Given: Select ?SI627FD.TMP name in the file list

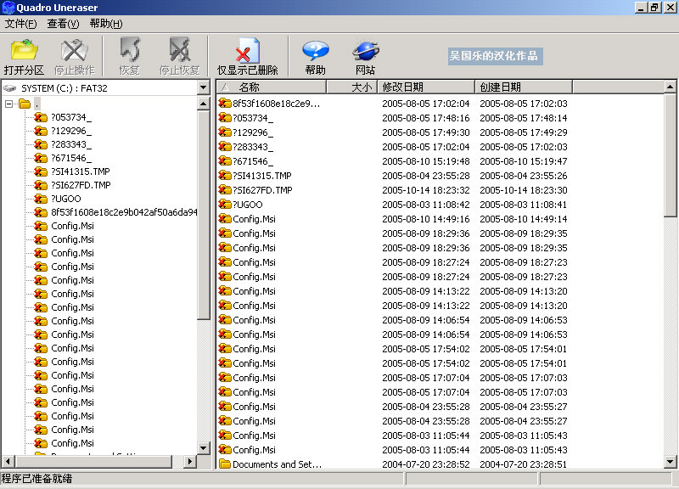Looking at the screenshot, I should pyautogui.click(x=262, y=190).
